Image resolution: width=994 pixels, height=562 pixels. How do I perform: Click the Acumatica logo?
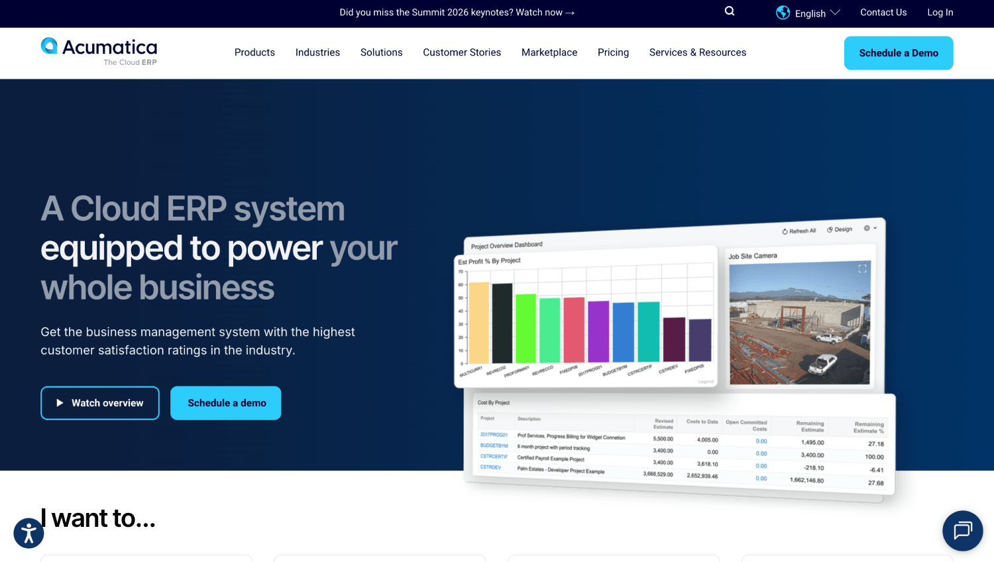(99, 52)
